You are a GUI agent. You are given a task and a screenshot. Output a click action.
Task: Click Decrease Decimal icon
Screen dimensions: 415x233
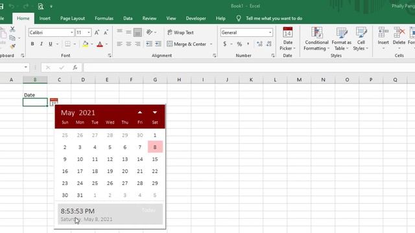[269, 44]
